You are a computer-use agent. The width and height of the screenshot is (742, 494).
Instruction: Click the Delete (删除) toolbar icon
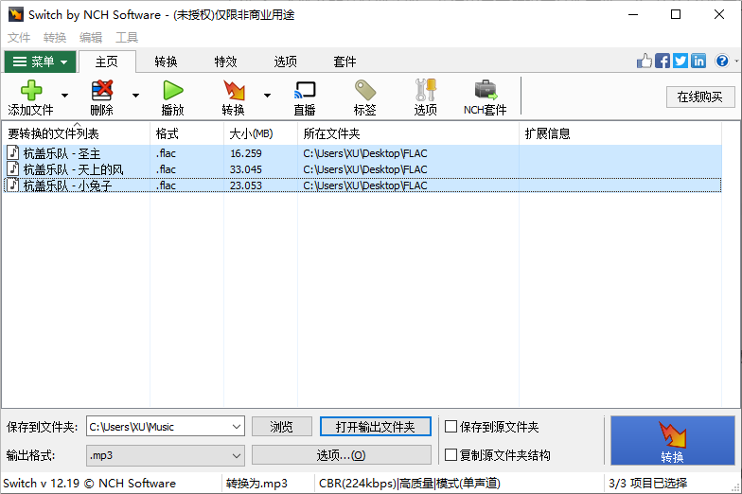pyautogui.click(x=102, y=90)
